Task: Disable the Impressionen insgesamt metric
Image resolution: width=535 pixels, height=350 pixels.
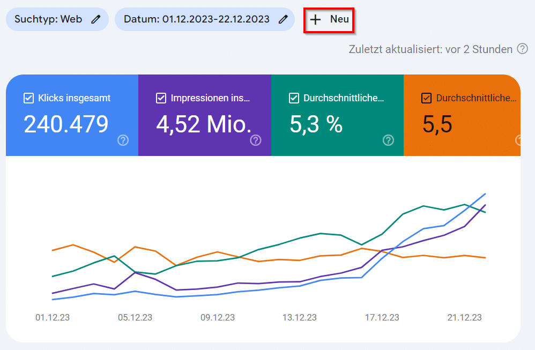Action: pyautogui.click(x=161, y=98)
